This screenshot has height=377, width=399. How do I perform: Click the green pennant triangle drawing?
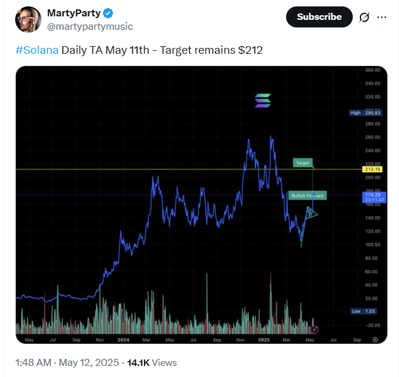click(x=311, y=213)
